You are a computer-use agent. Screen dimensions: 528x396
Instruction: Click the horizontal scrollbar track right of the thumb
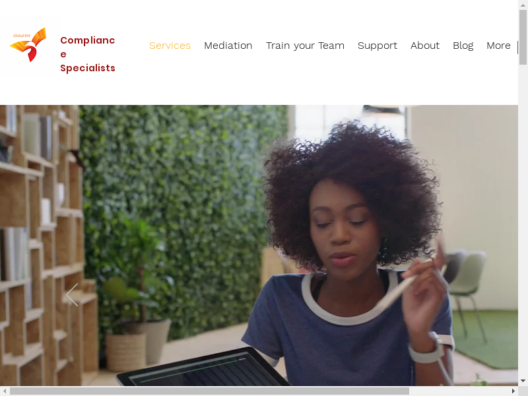tap(459, 391)
